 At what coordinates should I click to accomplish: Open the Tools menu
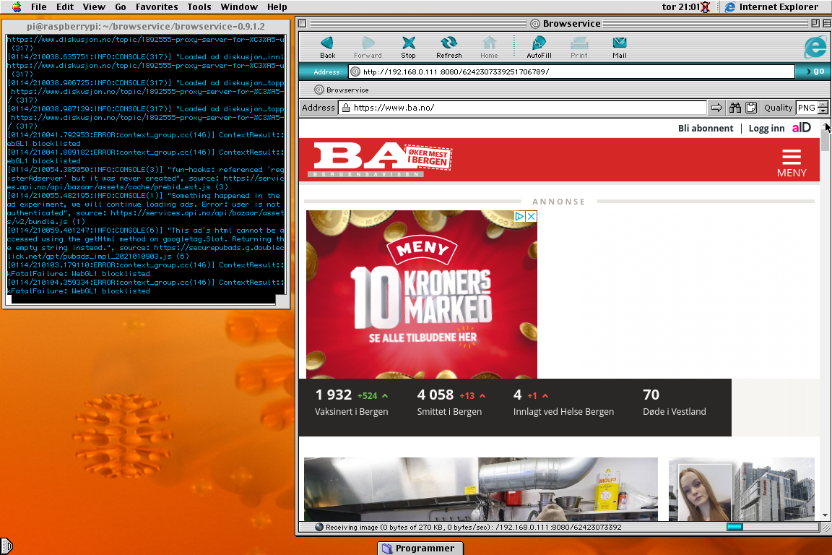click(x=199, y=7)
